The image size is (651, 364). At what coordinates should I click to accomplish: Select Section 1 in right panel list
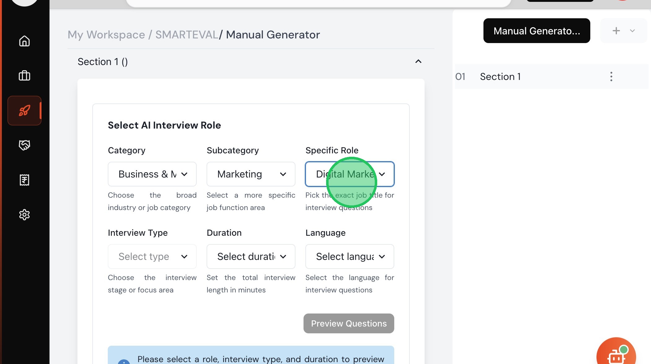click(x=500, y=77)
